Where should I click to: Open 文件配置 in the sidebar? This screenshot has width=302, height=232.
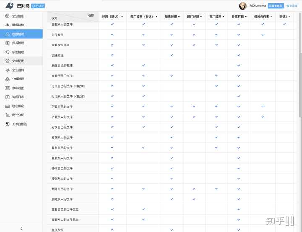(x=21, y=61)
